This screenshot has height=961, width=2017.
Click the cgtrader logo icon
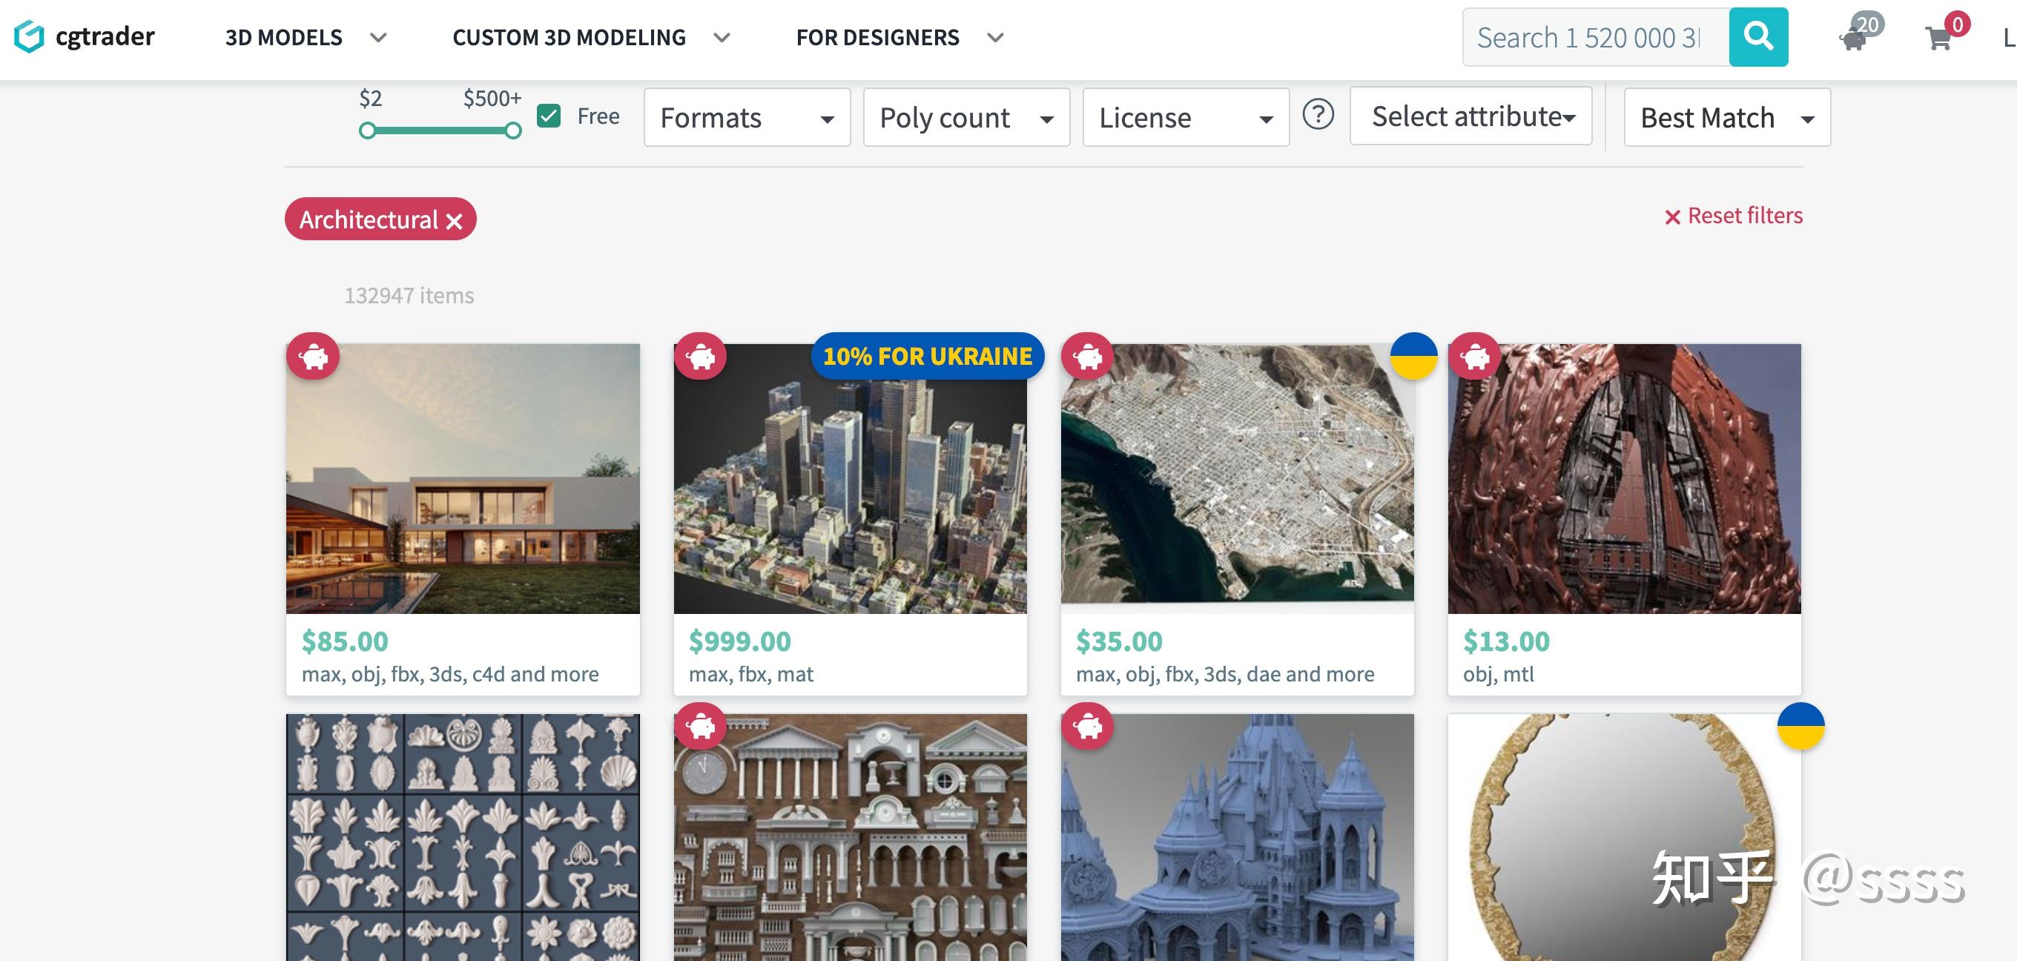(29, 37)
